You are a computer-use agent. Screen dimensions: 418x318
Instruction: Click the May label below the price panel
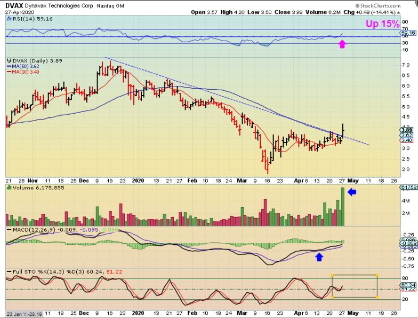click(x=353, y=180)
